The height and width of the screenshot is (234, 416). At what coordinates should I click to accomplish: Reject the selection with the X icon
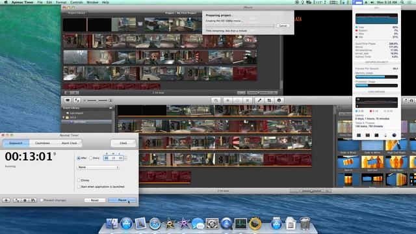click(x=247, y=100)
